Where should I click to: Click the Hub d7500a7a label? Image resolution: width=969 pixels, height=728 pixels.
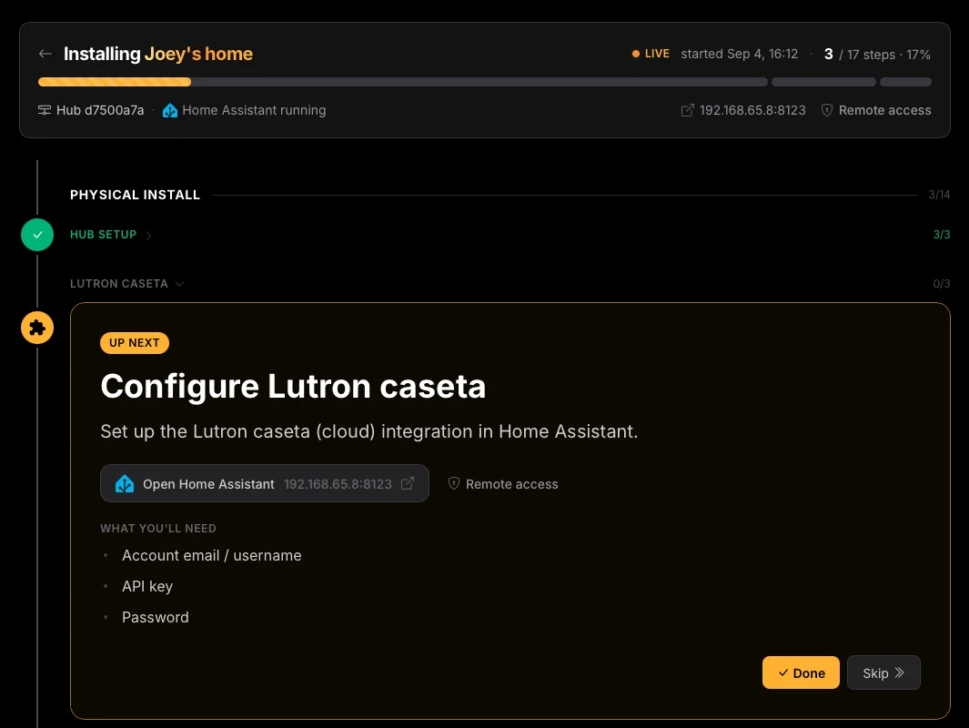[x=100, y=110]
